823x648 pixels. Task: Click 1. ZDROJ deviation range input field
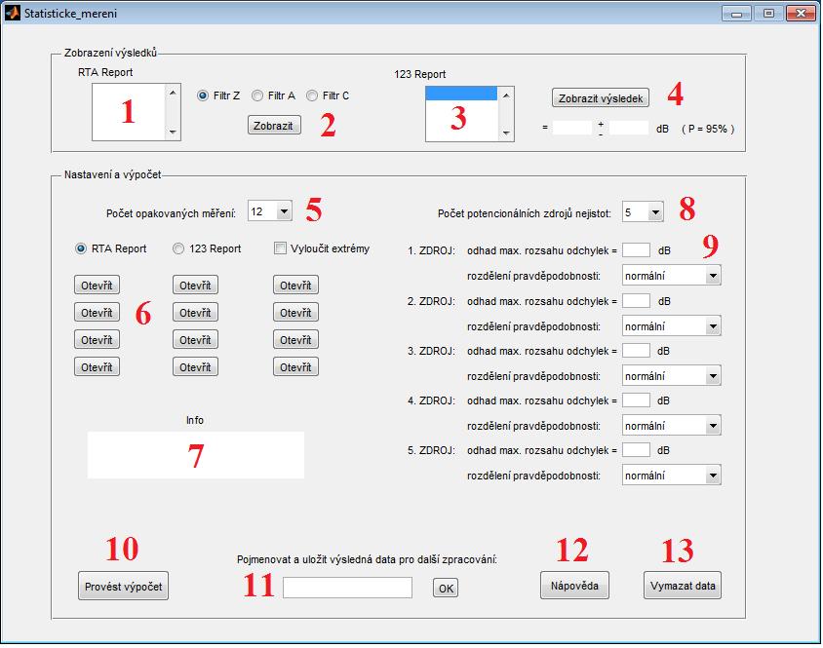(x=636, y=250)
